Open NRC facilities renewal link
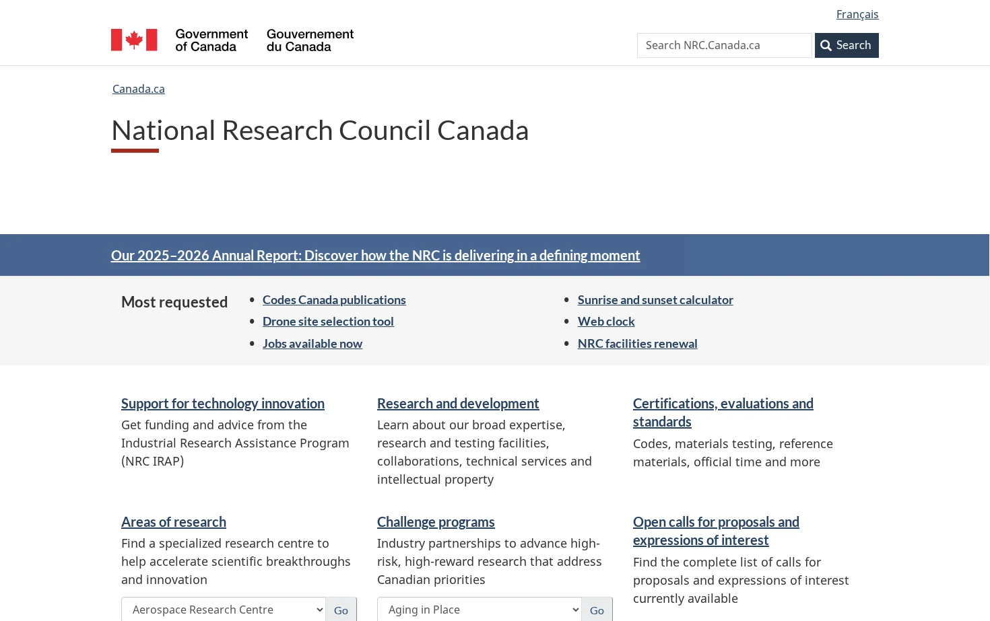Viewport: 990px width, 621px height. point(637,344)
